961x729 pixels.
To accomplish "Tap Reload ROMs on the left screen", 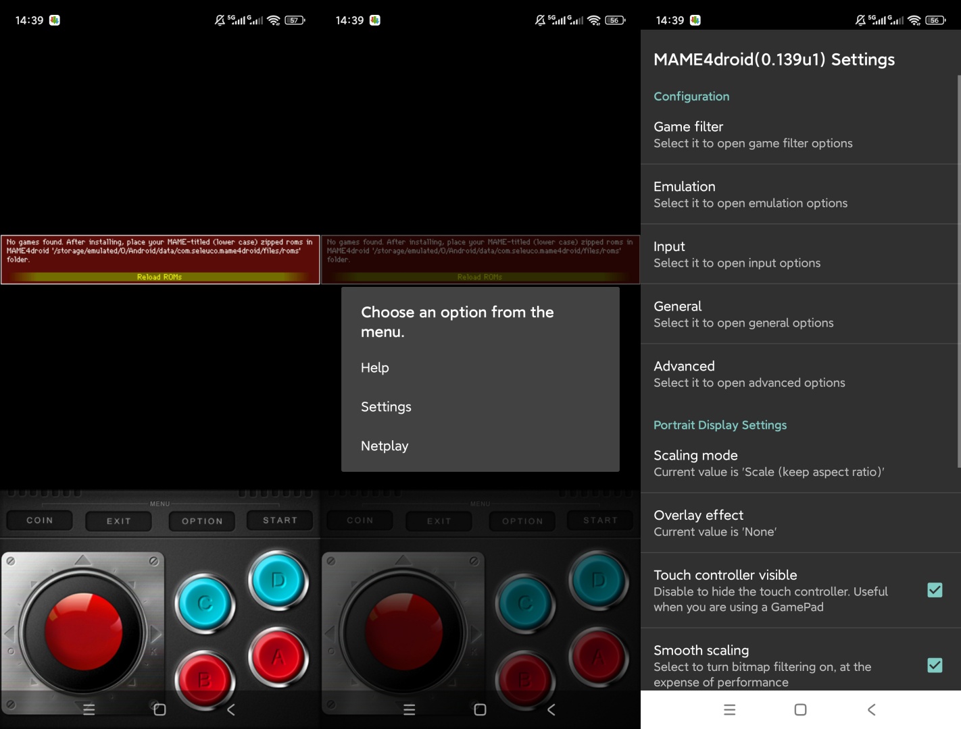I will pos(159,277).
